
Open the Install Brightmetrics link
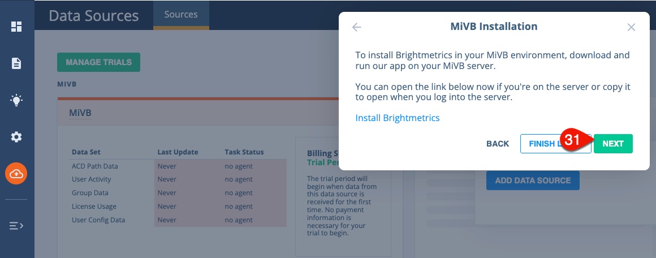pyautogui.click(x=398, y=118)
